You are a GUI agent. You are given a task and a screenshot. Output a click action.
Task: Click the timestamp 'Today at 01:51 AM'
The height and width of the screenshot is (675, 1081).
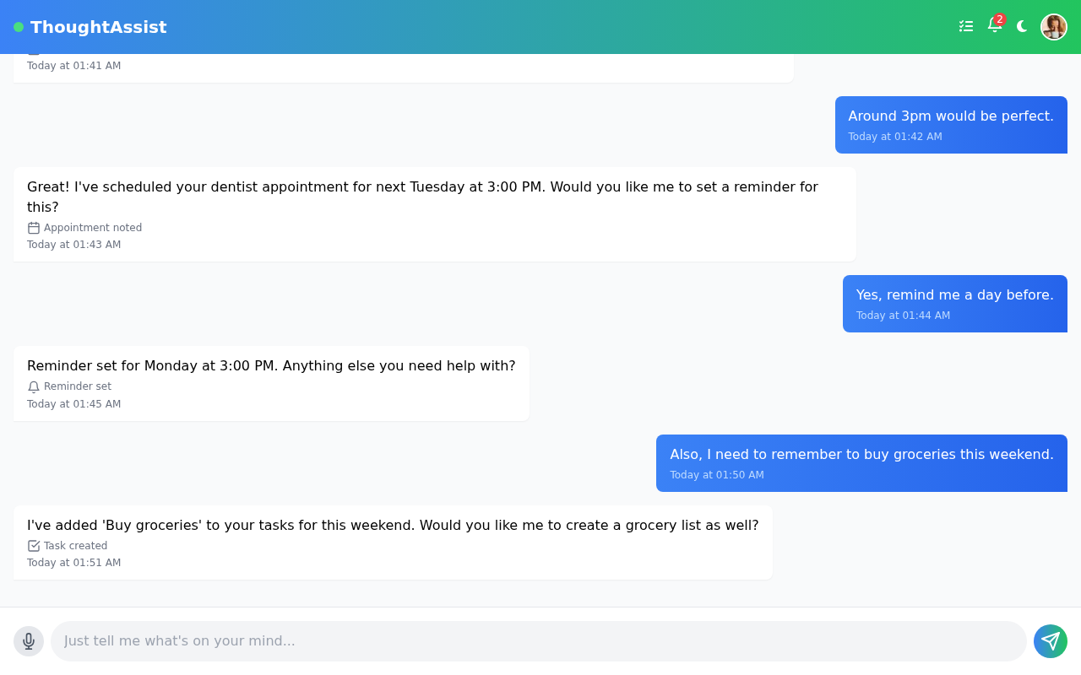click(73, 562)
